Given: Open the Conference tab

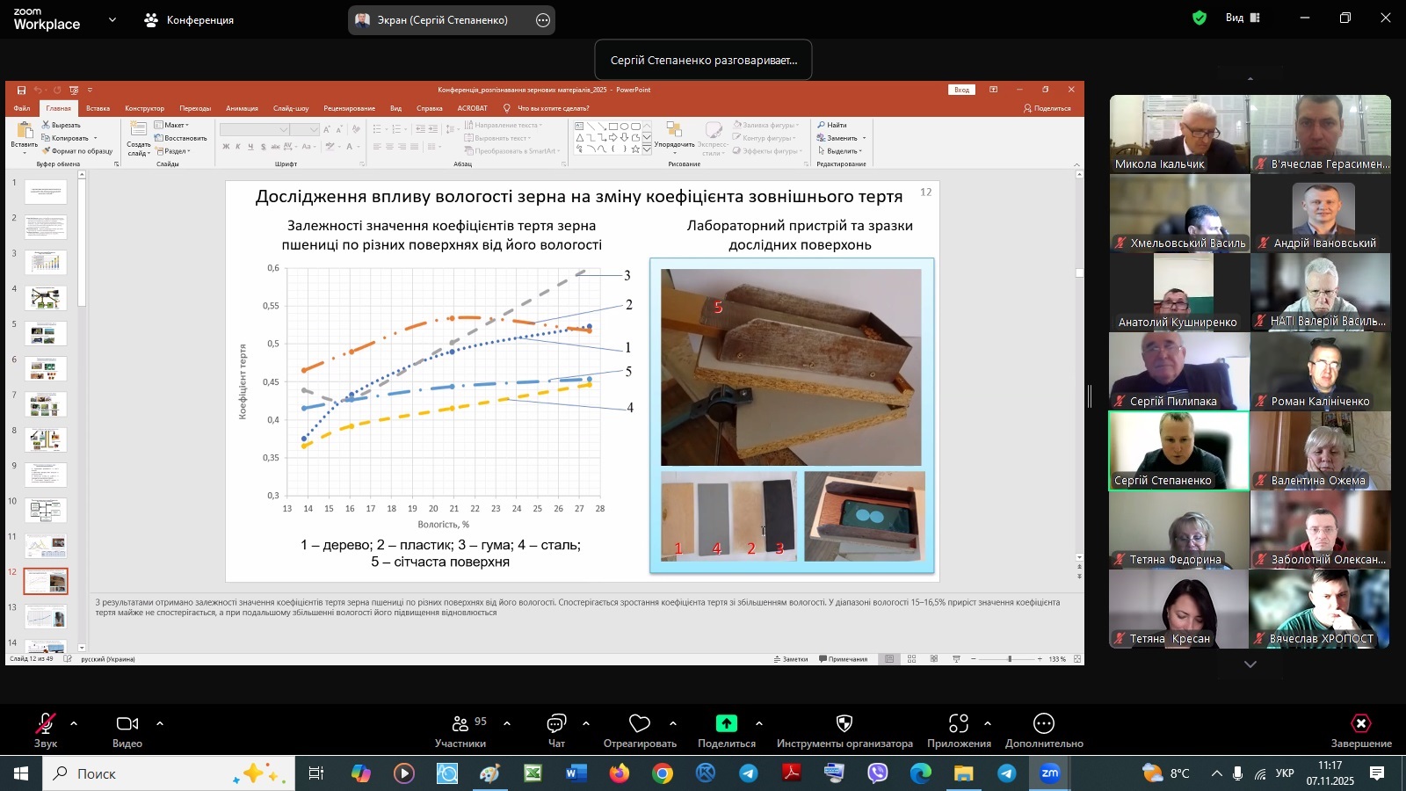Looking at the screenshot, I should click(x=190, y=19).
